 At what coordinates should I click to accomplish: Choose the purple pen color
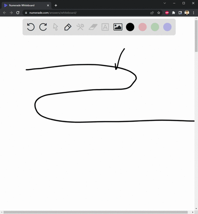[x=167, y=27]
